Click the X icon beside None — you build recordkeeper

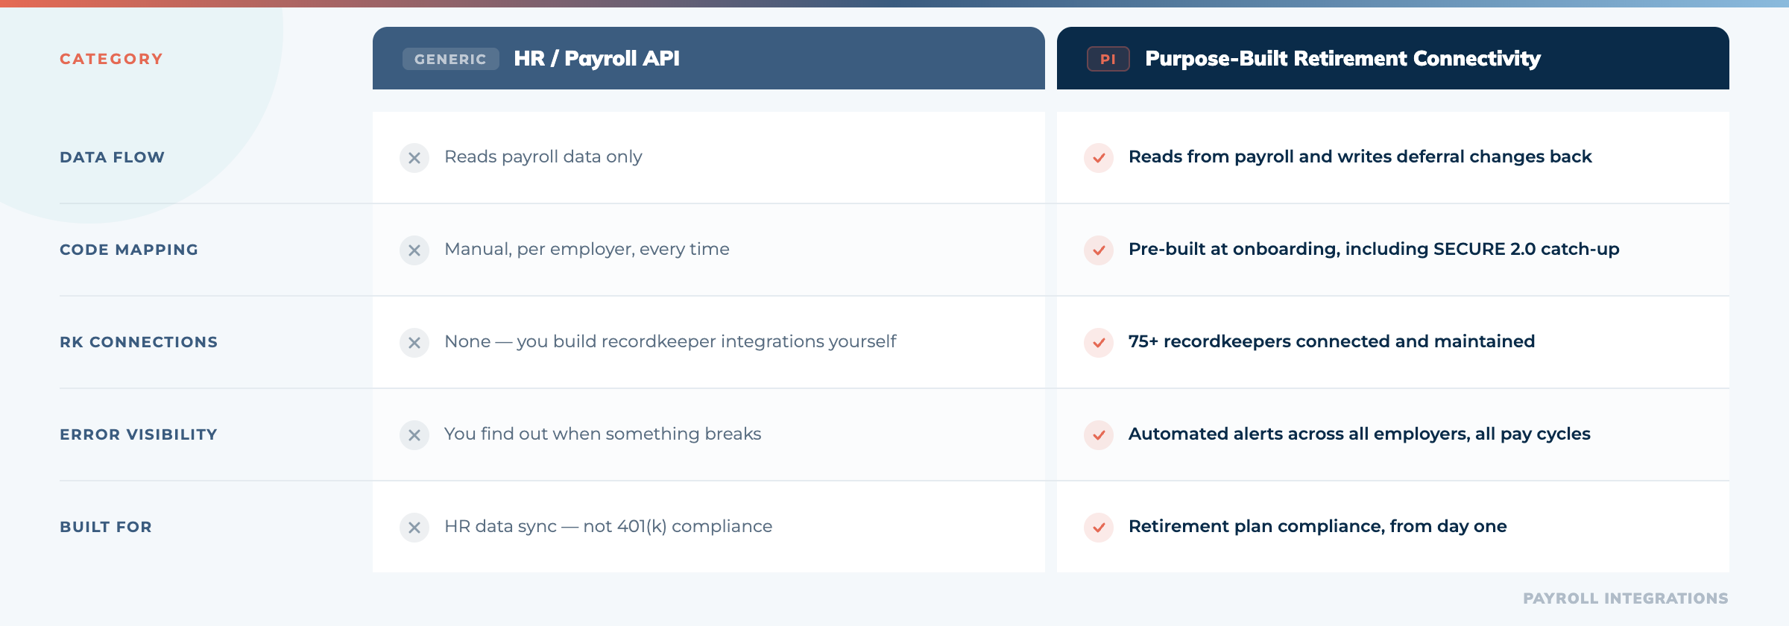pos(414,343)
